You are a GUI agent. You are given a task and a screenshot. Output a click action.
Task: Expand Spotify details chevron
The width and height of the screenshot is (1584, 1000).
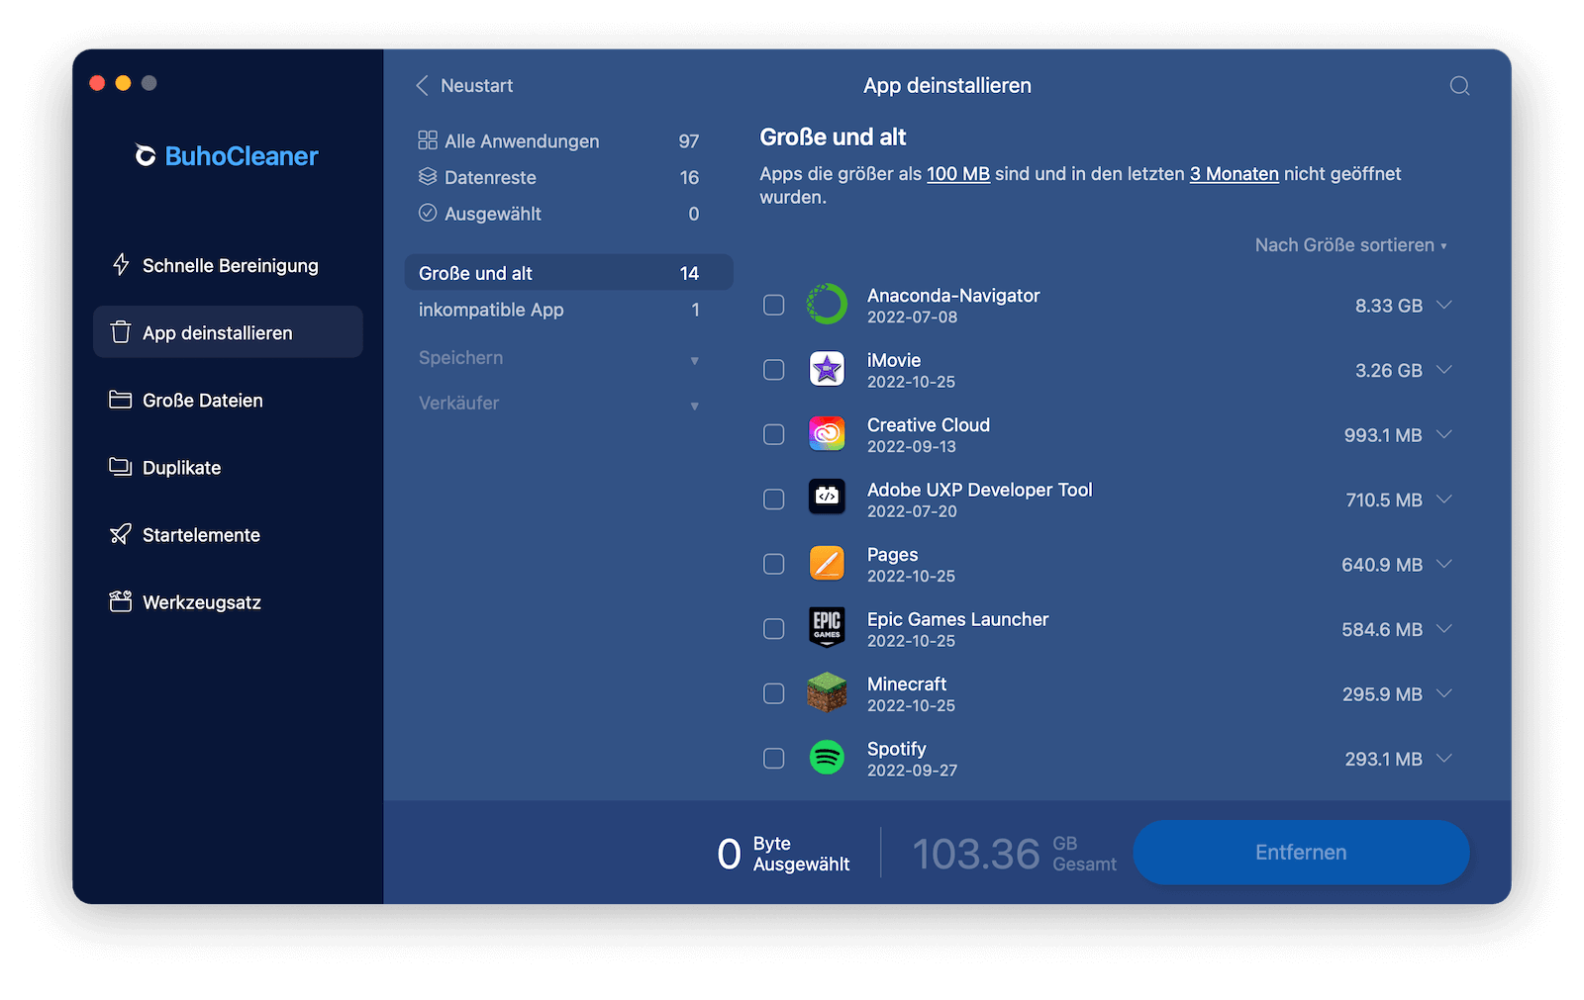tap(1444, 759)
